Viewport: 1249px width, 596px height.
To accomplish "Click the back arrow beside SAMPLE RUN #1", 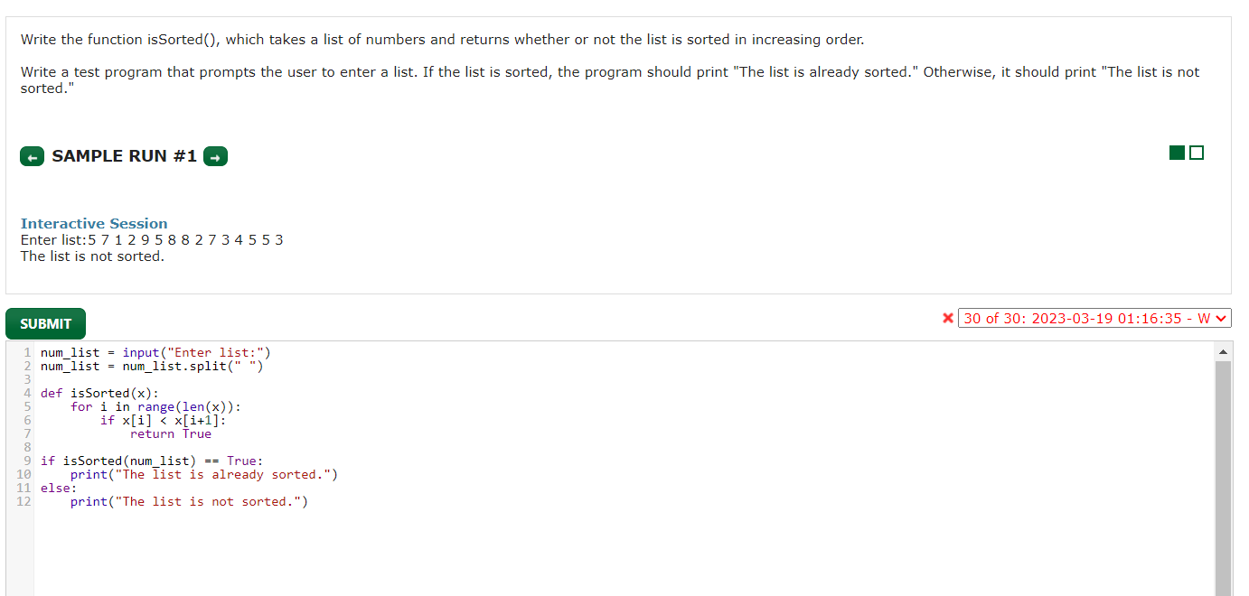I will pyautogui.click(x=32, y=155).
